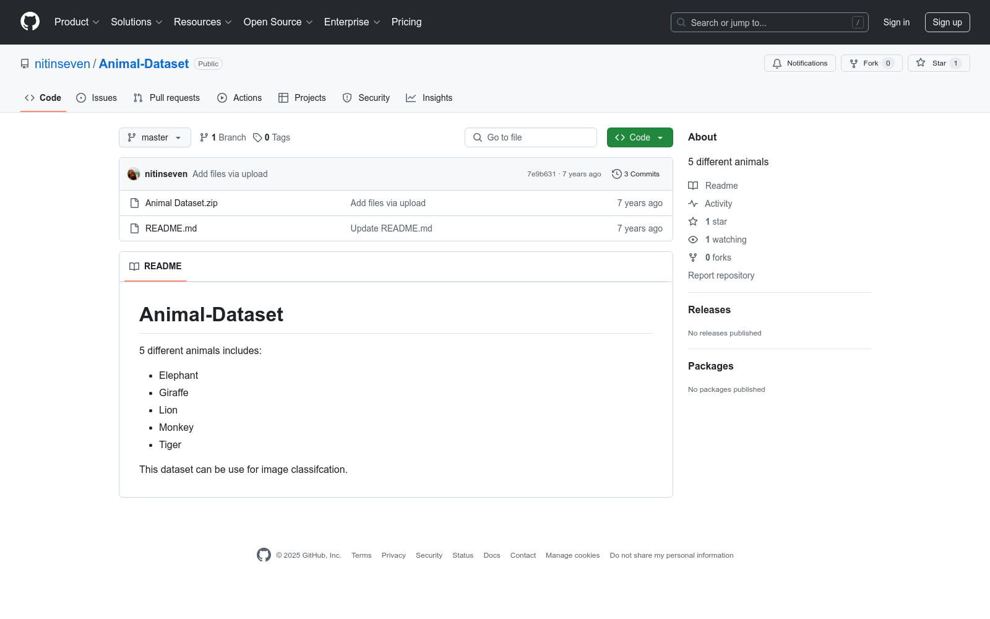This screenshot has height=619, width=990.
Task: View the 3 Commits history
Action: point(635,174)
